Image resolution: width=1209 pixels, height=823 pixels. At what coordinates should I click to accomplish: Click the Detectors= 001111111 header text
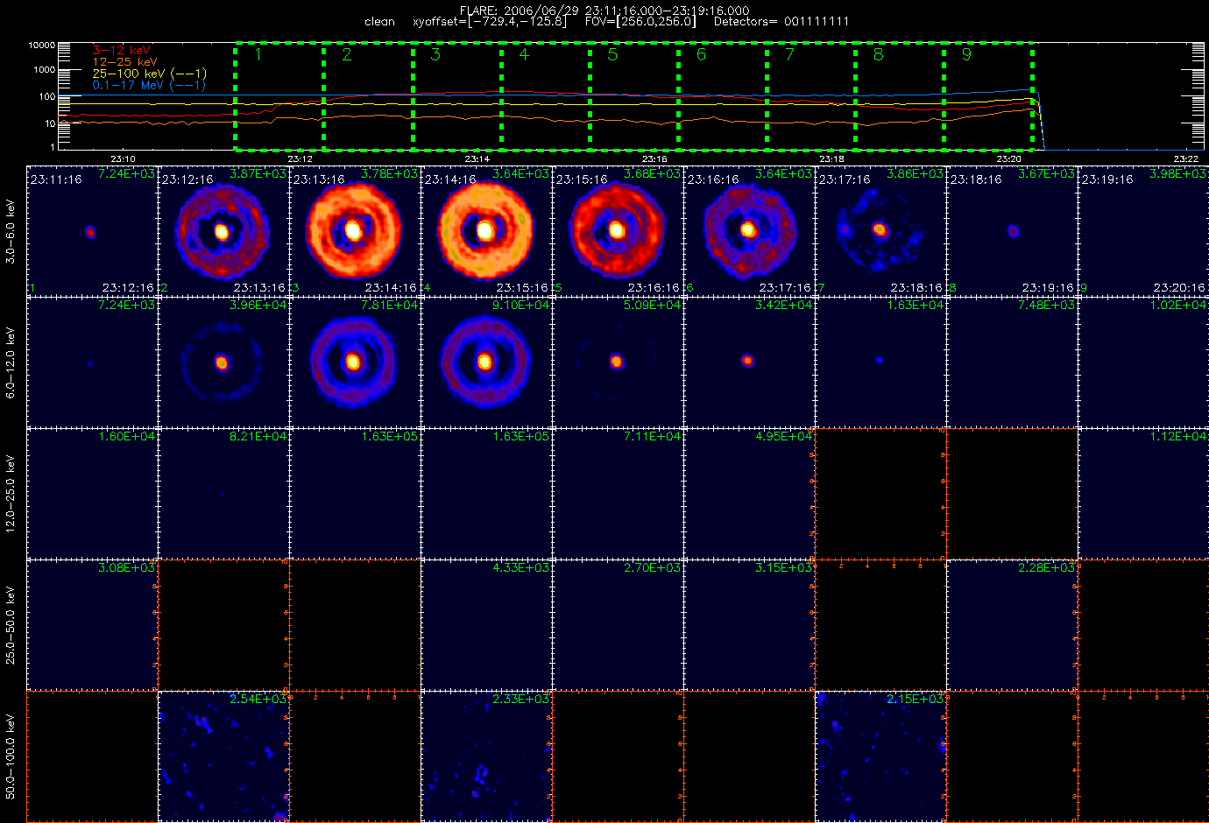(x=781, y=22)
